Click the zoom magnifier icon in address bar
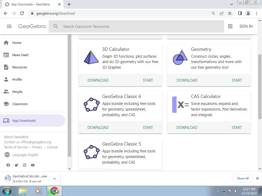 (213, 13)
